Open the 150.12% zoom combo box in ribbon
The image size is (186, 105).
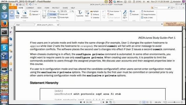(x=65, y=11)
